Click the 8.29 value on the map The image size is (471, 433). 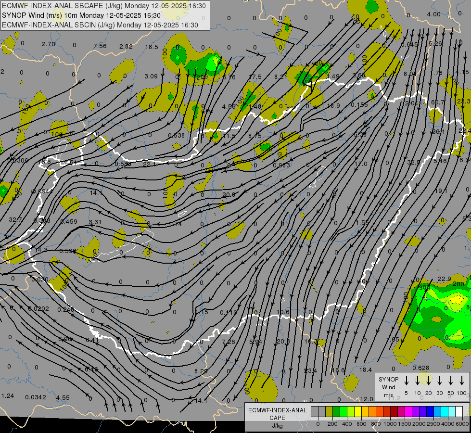click(x=201, y=371)
